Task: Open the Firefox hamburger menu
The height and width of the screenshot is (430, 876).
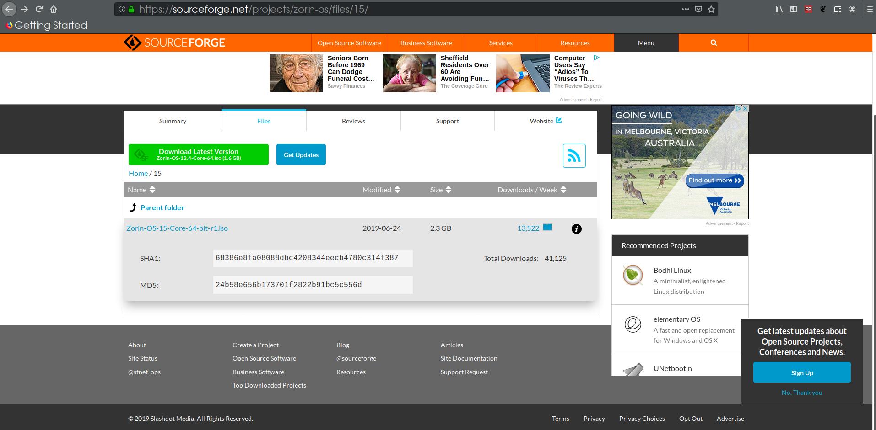Action: pyautogui.click(x=870, y=9)
